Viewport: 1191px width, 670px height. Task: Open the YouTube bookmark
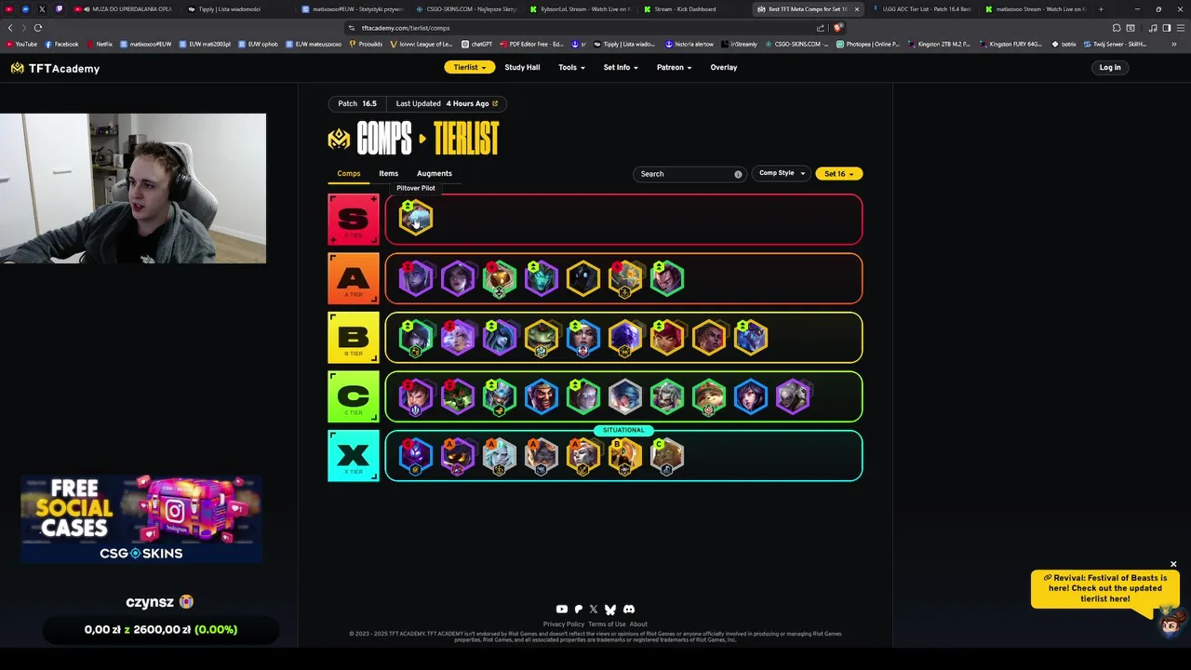coord(21,44)
